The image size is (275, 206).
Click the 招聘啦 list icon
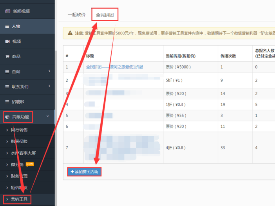[x=7, y=102]
